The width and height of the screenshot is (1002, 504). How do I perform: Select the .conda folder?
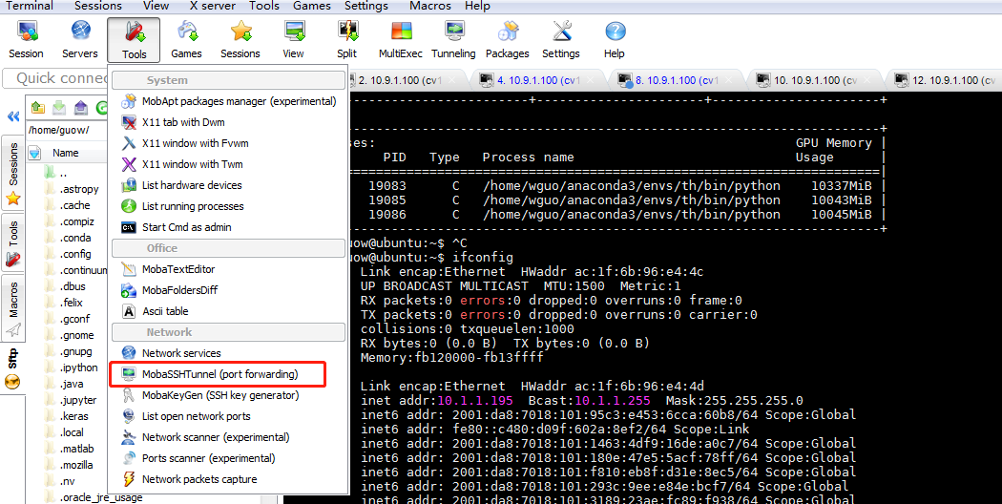coord(68,238)
